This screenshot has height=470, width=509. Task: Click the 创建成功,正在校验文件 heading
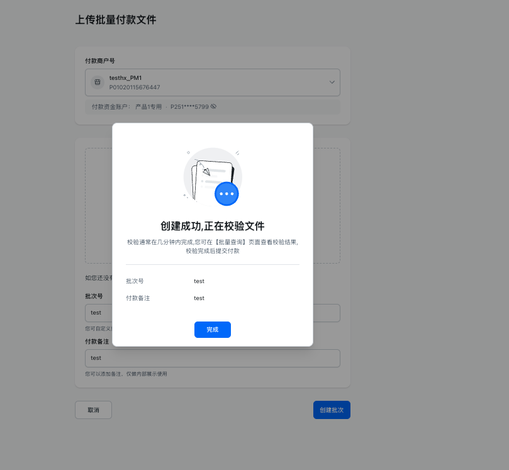212,226
